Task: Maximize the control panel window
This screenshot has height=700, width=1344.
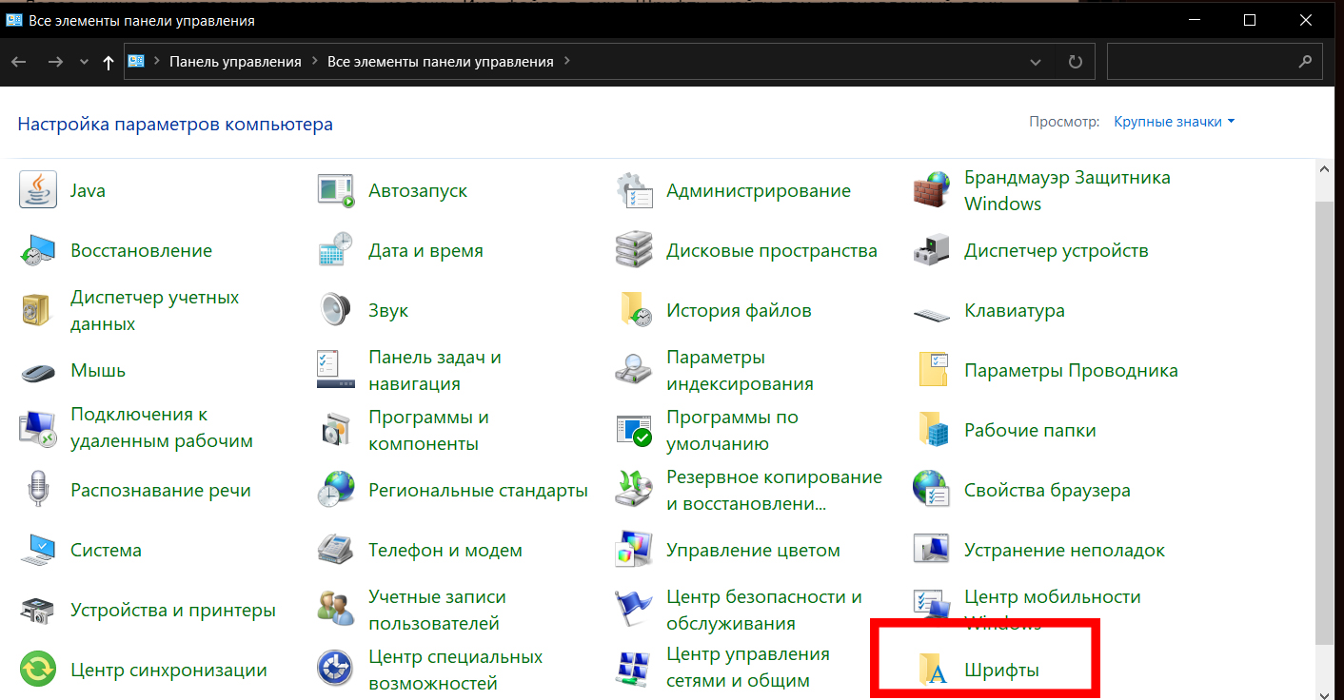Action: [1250, 20]
